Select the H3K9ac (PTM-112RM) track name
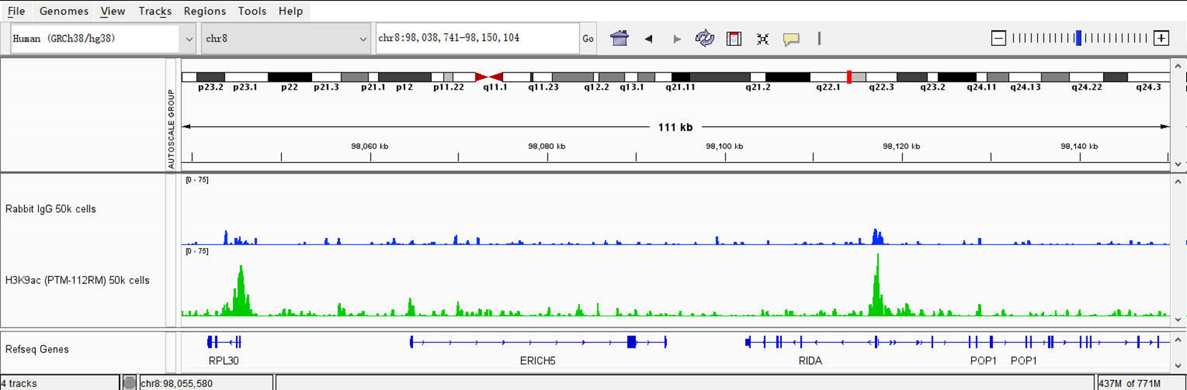The width and height of the screenshot is (1187, 390). tap(77, 280)
